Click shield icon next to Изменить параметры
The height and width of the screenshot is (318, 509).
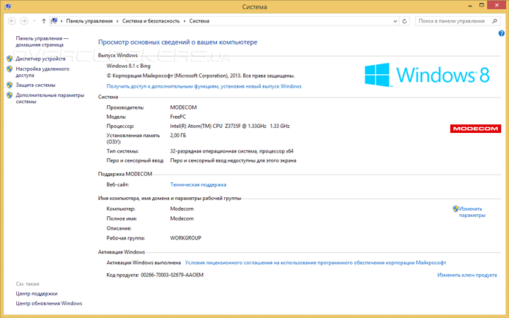pos(455,208)
